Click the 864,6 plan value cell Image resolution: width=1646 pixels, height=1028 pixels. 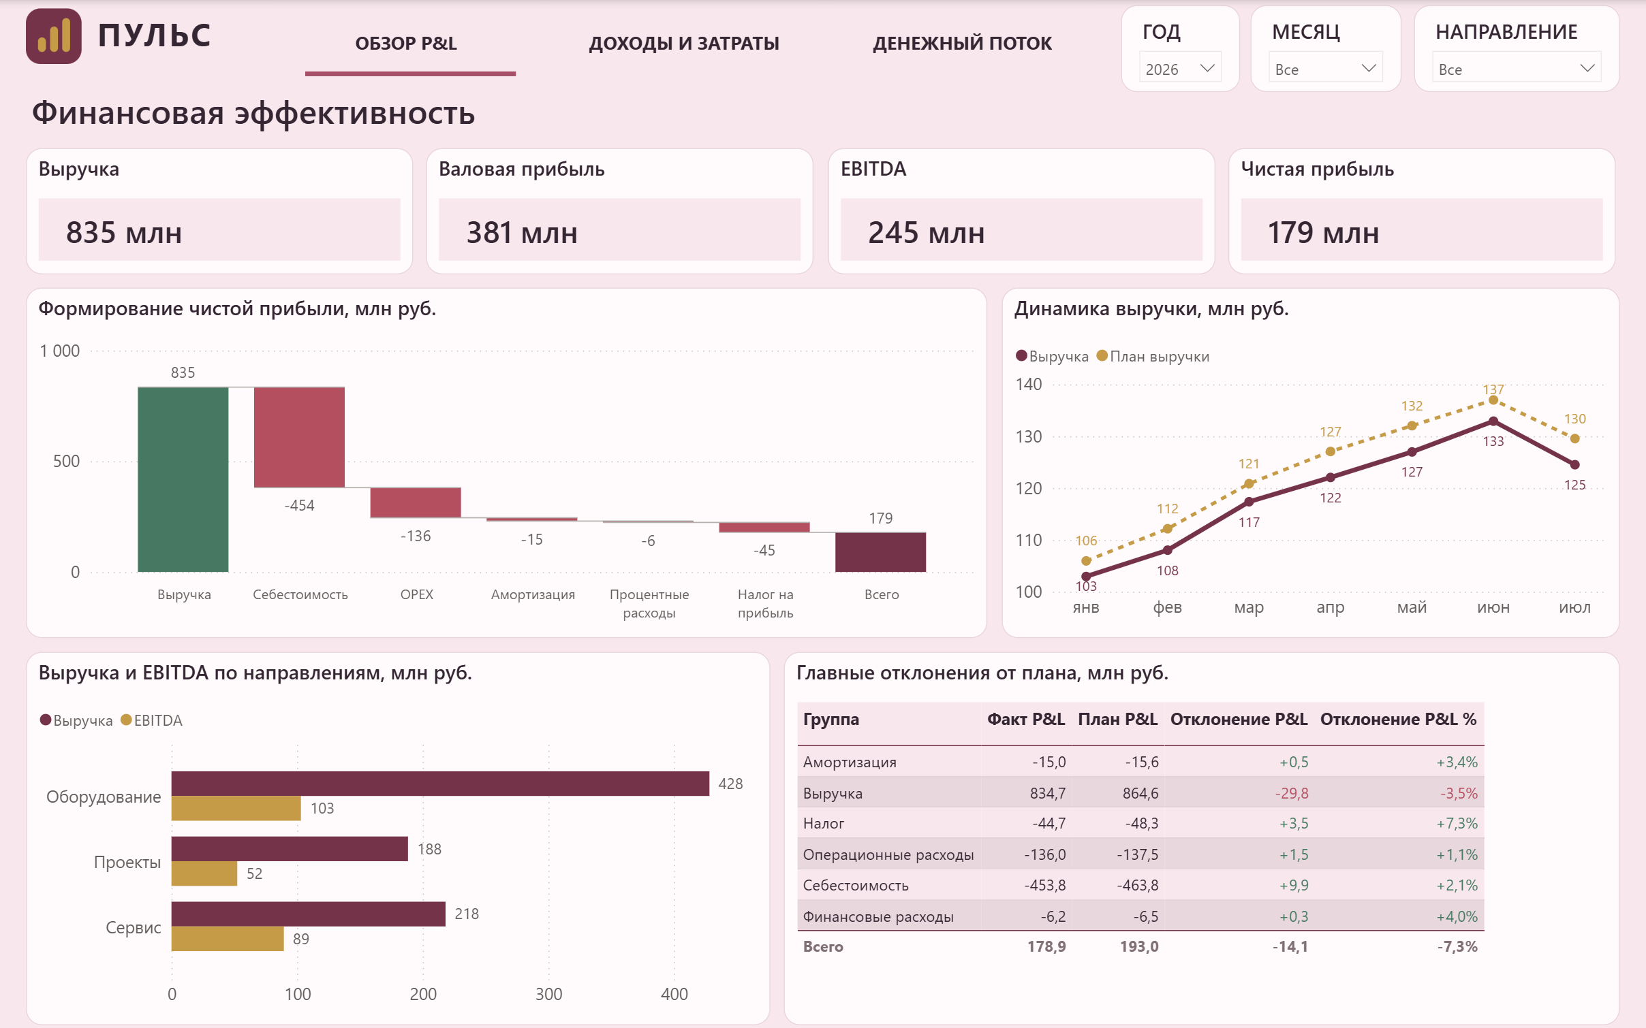coord(1140,794)
